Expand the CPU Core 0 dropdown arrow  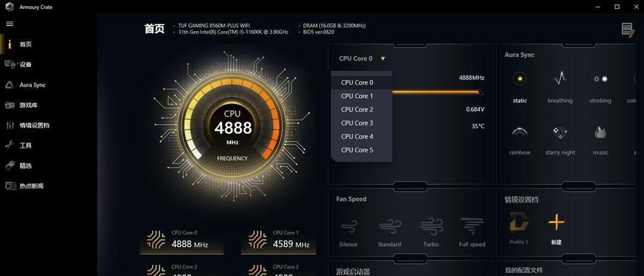tap(383, 59)
